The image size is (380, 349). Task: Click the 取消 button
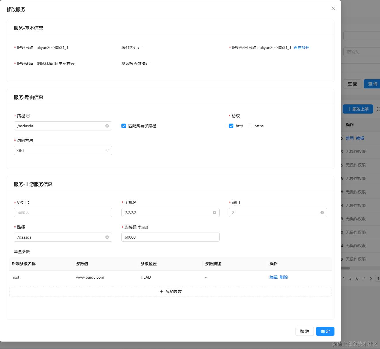point(305,331)
